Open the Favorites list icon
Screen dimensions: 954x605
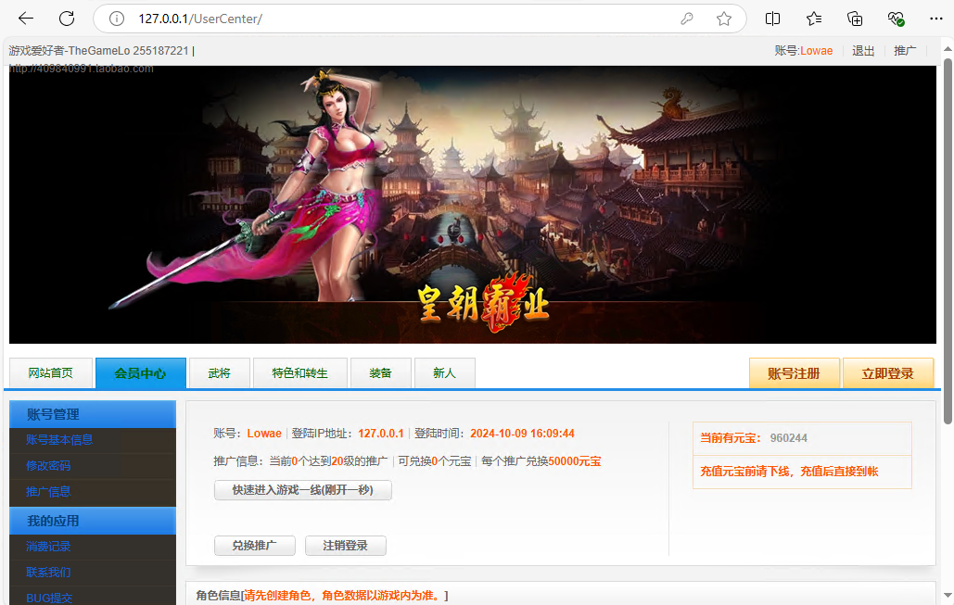(813, 19)
